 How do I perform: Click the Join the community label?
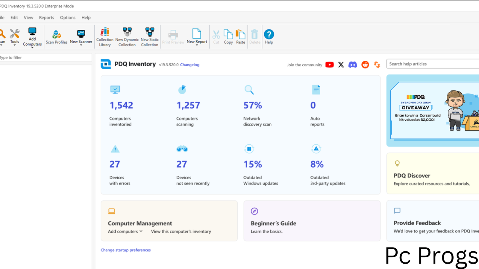(304, 65)
